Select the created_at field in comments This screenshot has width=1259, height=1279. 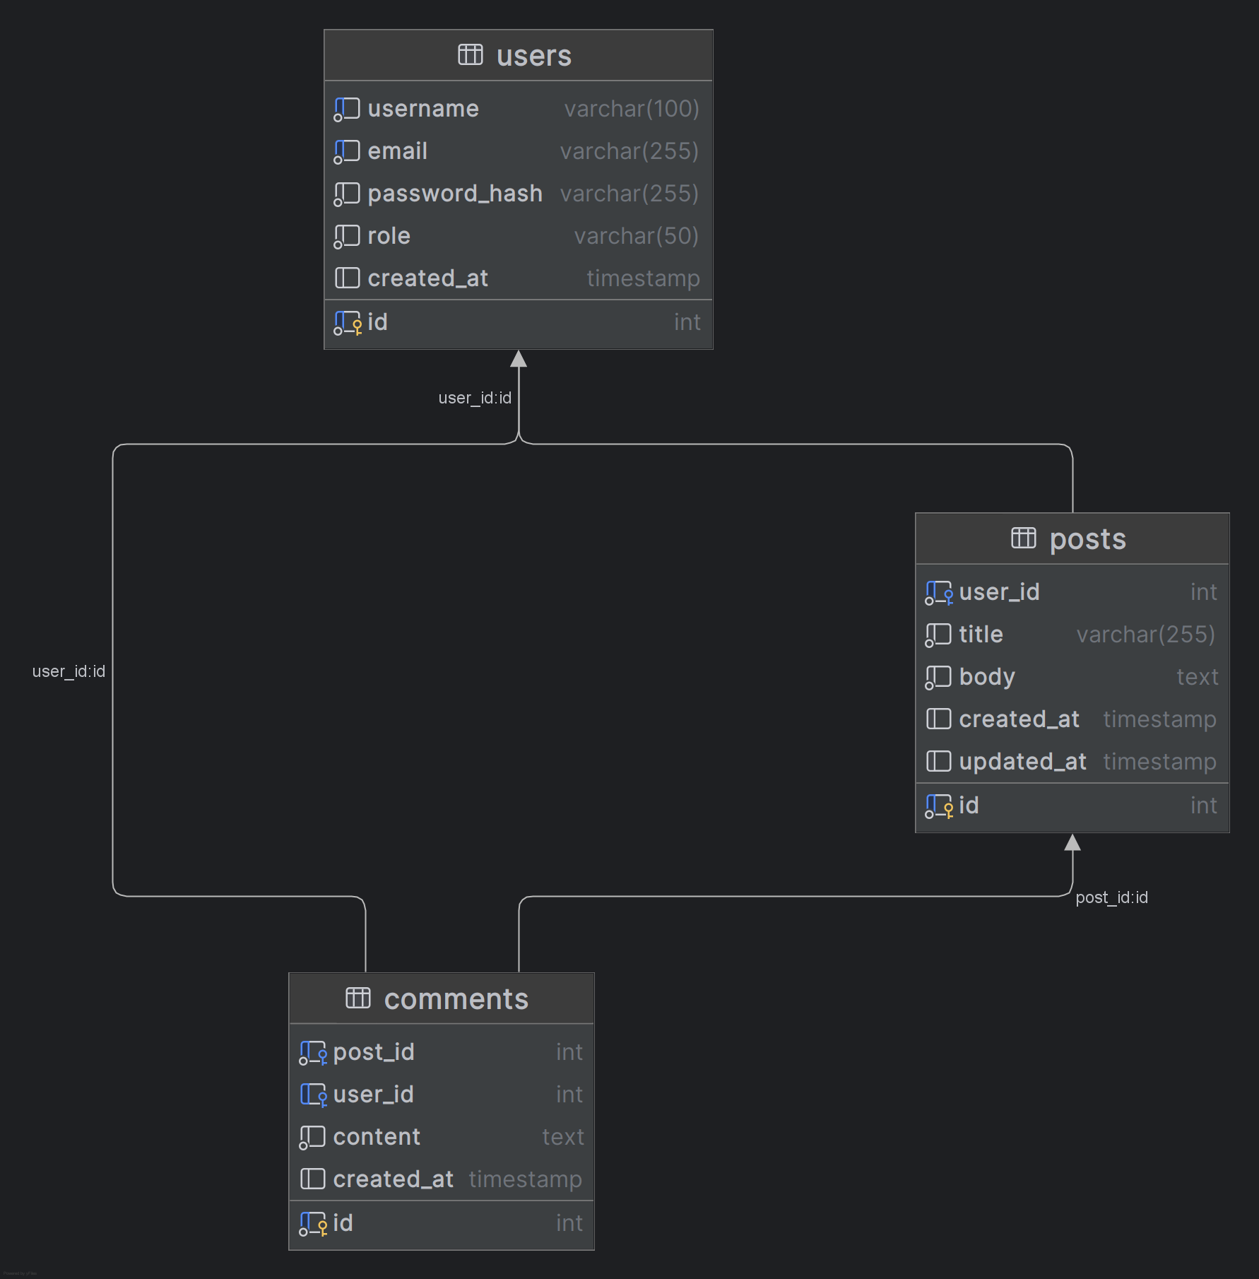coord(393,1179)
